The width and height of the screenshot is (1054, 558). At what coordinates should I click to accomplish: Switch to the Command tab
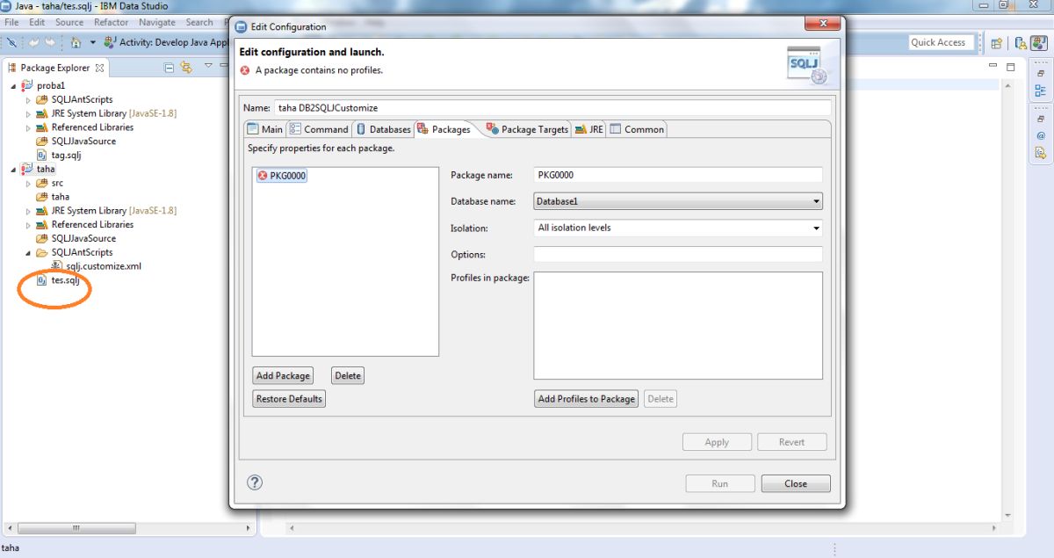pyautogui.click(x=319, y=129)
